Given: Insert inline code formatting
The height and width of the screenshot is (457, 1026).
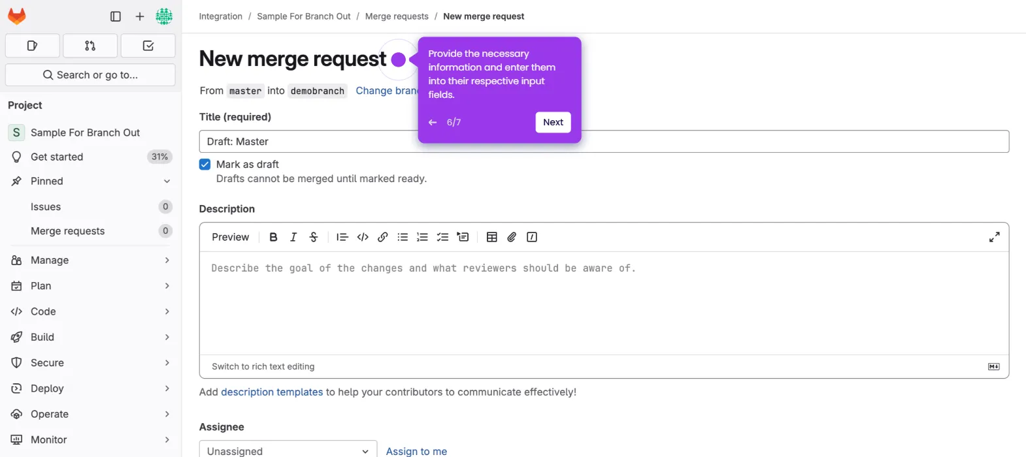Looking at the screenshot, I should pos(363,237).
